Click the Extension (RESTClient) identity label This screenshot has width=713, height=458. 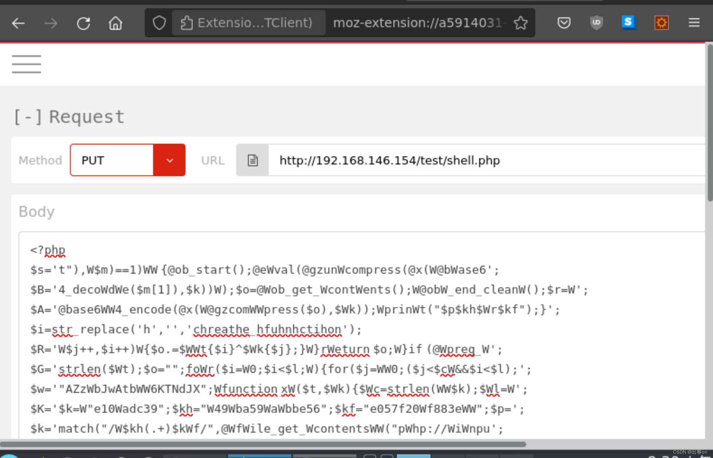click(x=249, y=23)
